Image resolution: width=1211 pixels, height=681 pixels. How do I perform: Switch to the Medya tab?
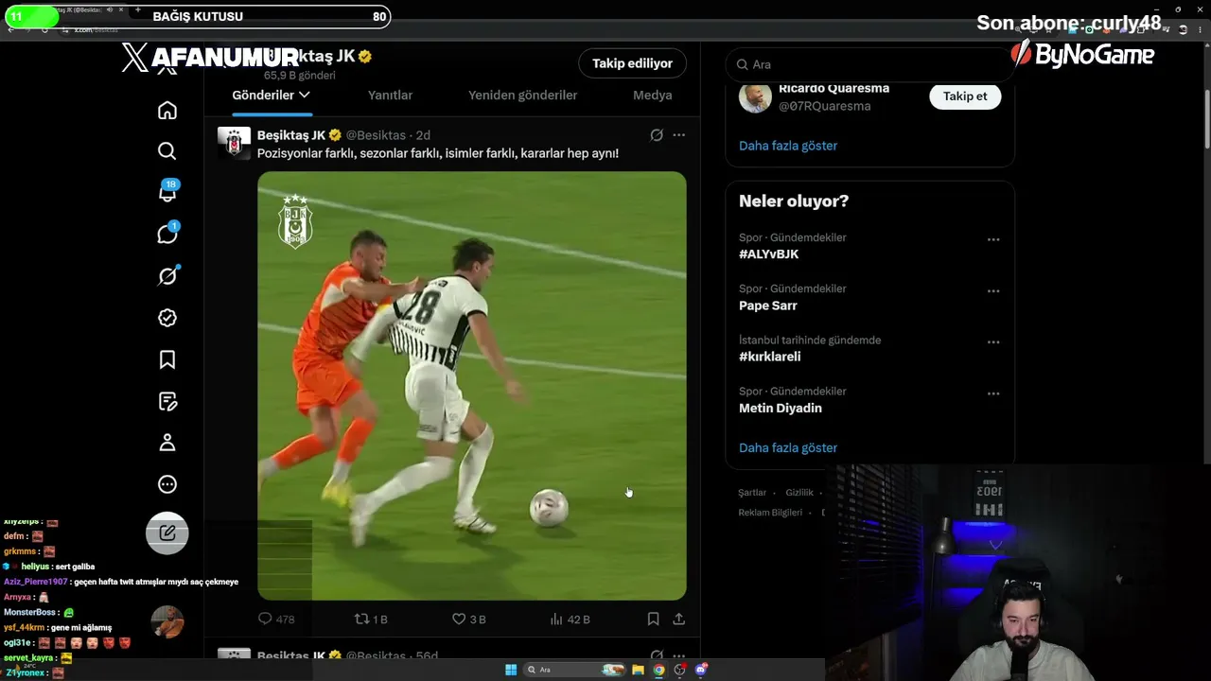pyautogui.click(x=653, y=95)
